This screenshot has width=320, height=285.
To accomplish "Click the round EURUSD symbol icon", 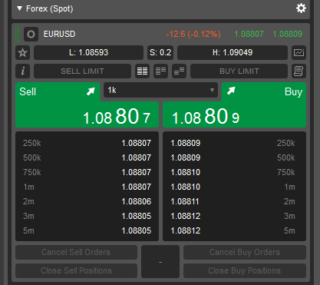I will tap(31, 34).
